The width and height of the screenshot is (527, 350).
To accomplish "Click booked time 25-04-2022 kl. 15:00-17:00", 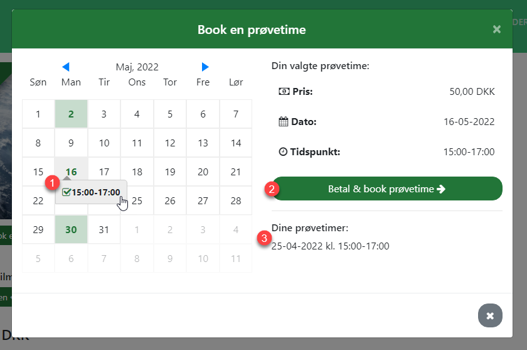I will tap(331, 246).
